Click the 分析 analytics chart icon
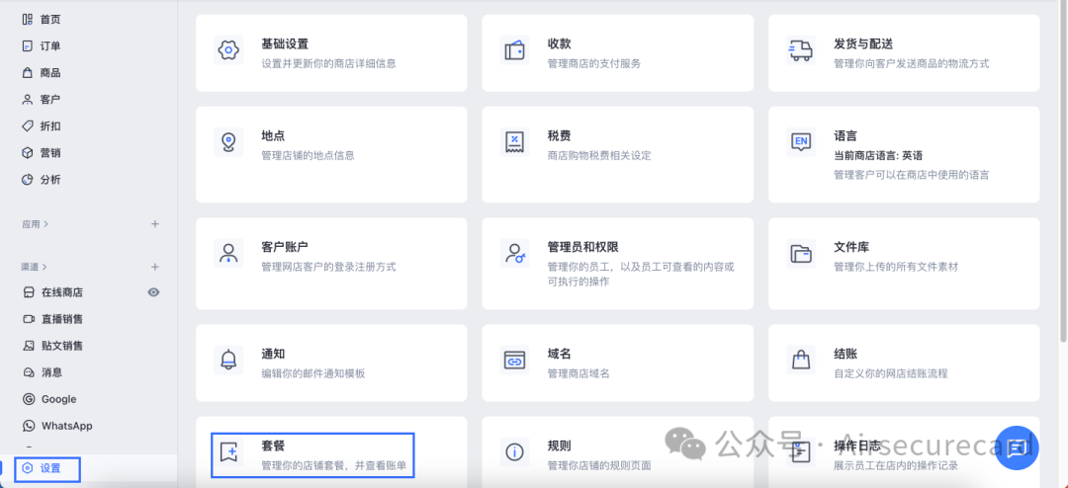Image resolution: width=1068 pixels, height=488 pixels. (28, 180)
